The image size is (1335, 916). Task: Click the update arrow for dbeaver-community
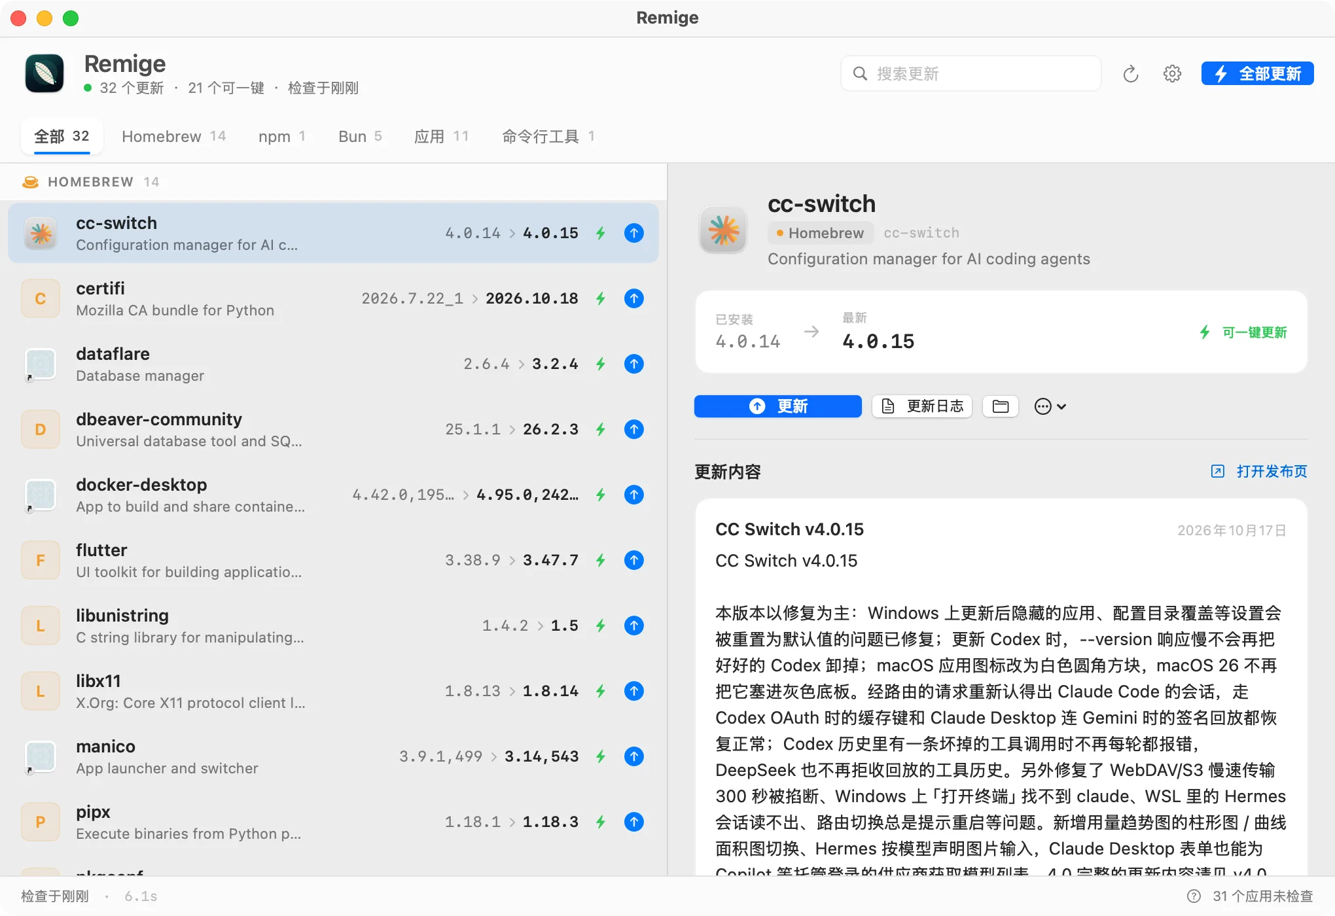pyautogui.click(x=633, y=429)
